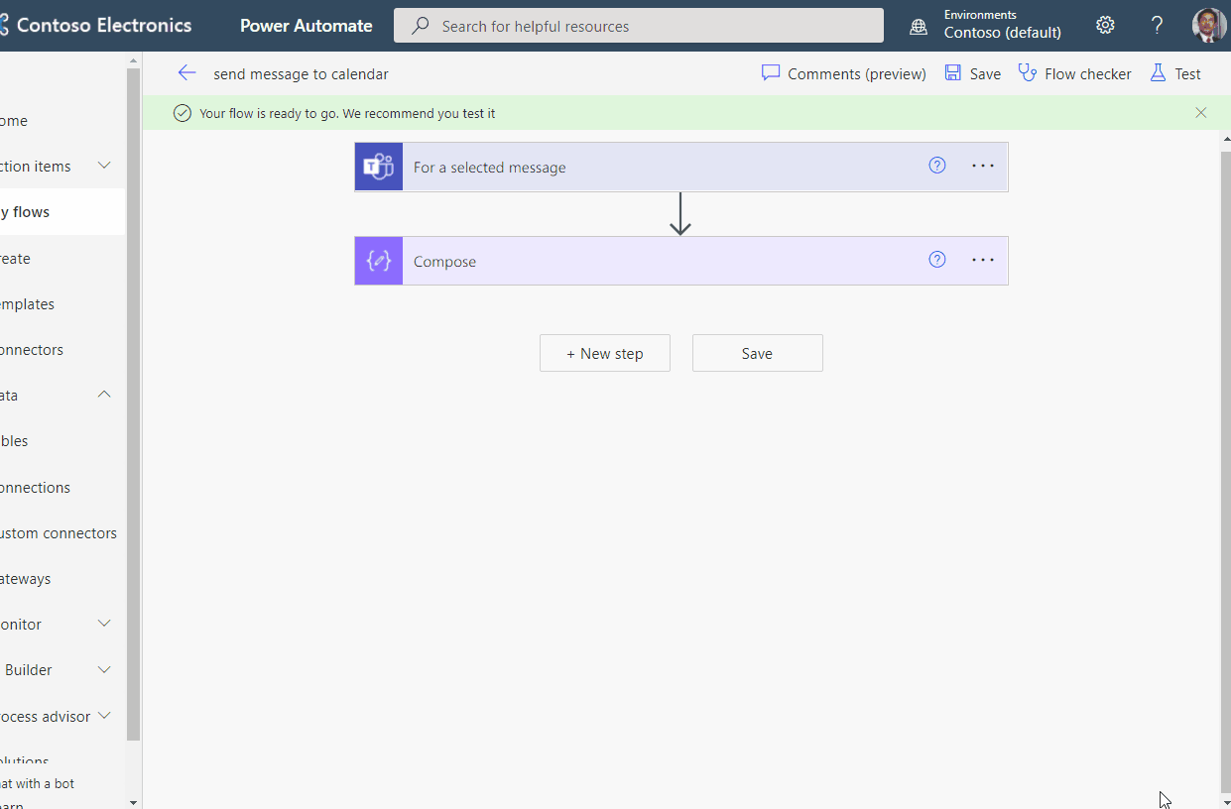This screenshot has width=1231, height=809.
Task: Open more options menu for Compose
Action: click(x=983, y=260)
